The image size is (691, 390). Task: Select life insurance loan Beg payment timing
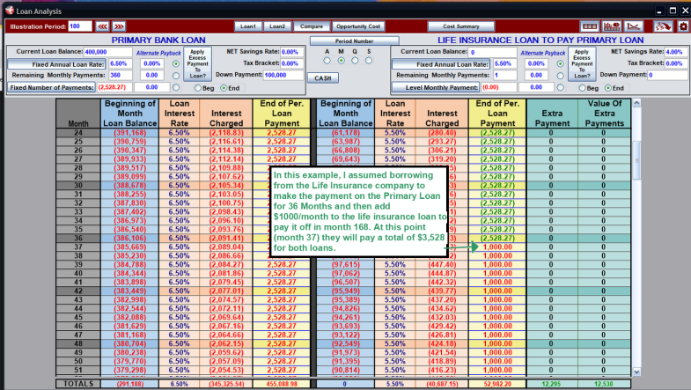click(x=582, y=88)
